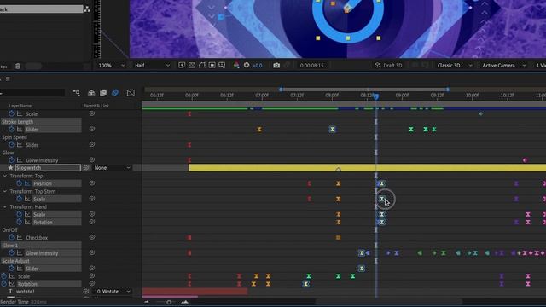Reset exposure with the aperture icon
The height and width of the screenshot is (307, 546).
pyautogui.click(x=247, y=65)
